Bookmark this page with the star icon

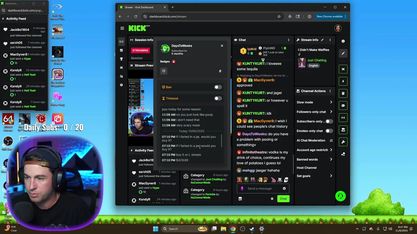(279, 17)
